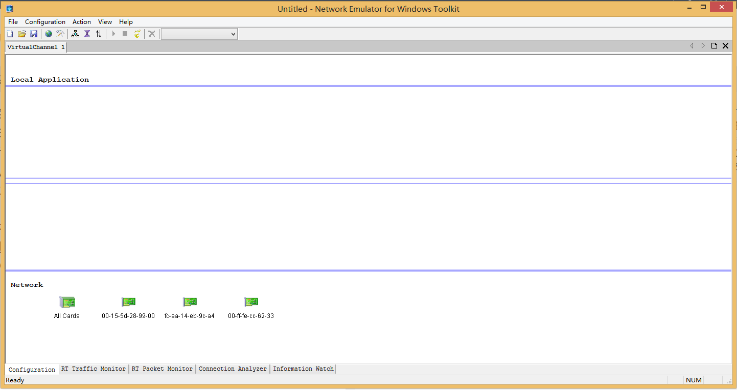Switch to the Connection Analyzer tab

233,369
